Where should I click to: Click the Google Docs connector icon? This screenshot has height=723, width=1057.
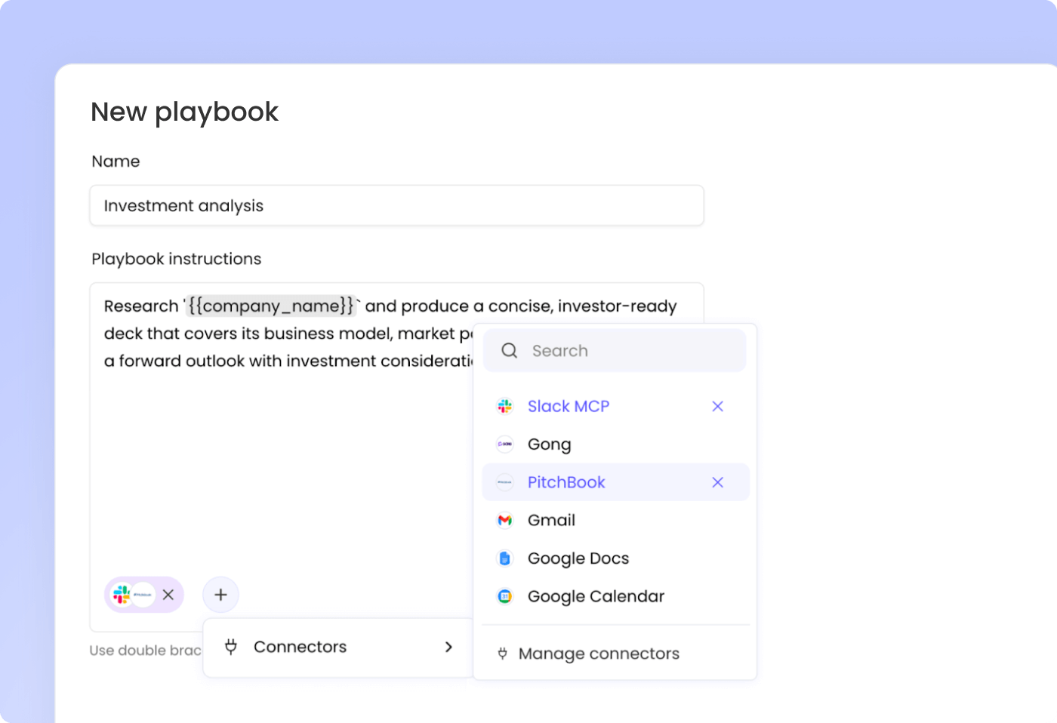point(505,558)
